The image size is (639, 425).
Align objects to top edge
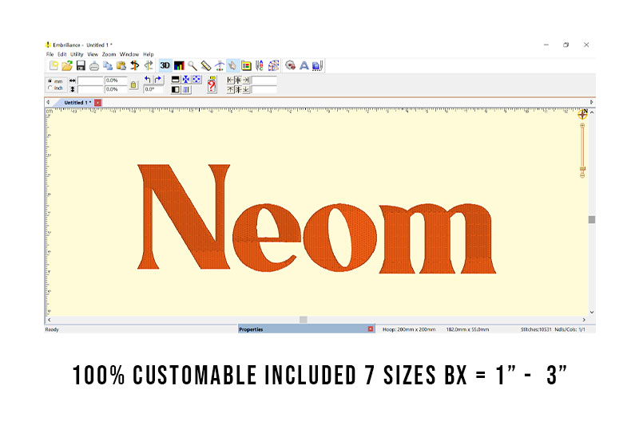coord(230,89)
